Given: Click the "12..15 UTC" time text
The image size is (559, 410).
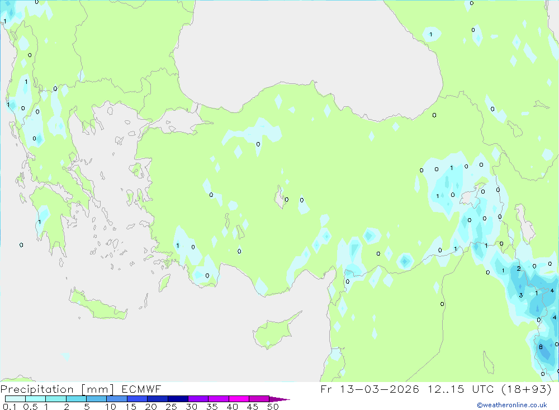Looking at the screenshot, I should (x=446, y=389).
